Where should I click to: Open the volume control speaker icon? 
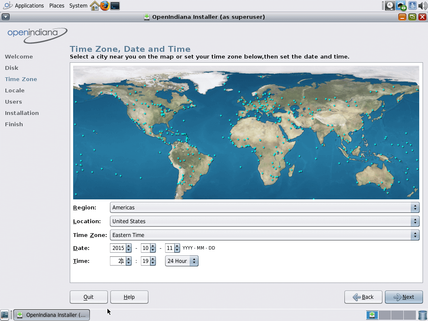click(x=422, y=6)
